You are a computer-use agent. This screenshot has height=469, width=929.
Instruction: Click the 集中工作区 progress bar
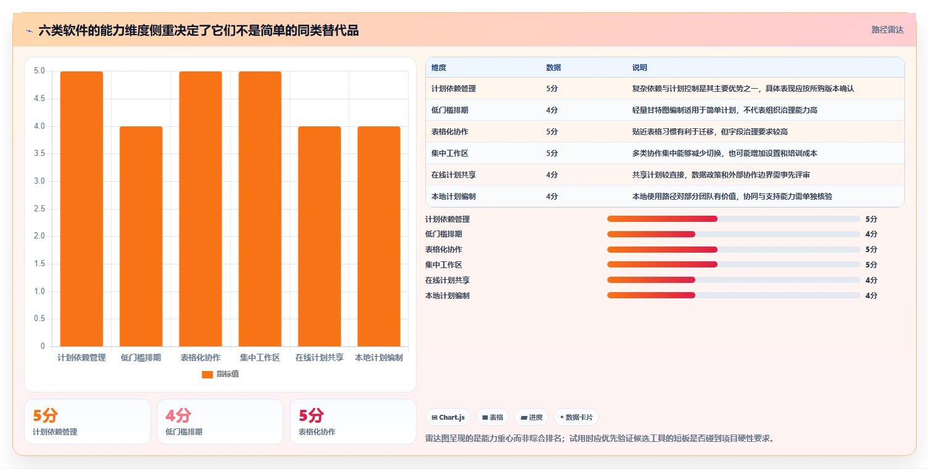(x=734, y=264)
